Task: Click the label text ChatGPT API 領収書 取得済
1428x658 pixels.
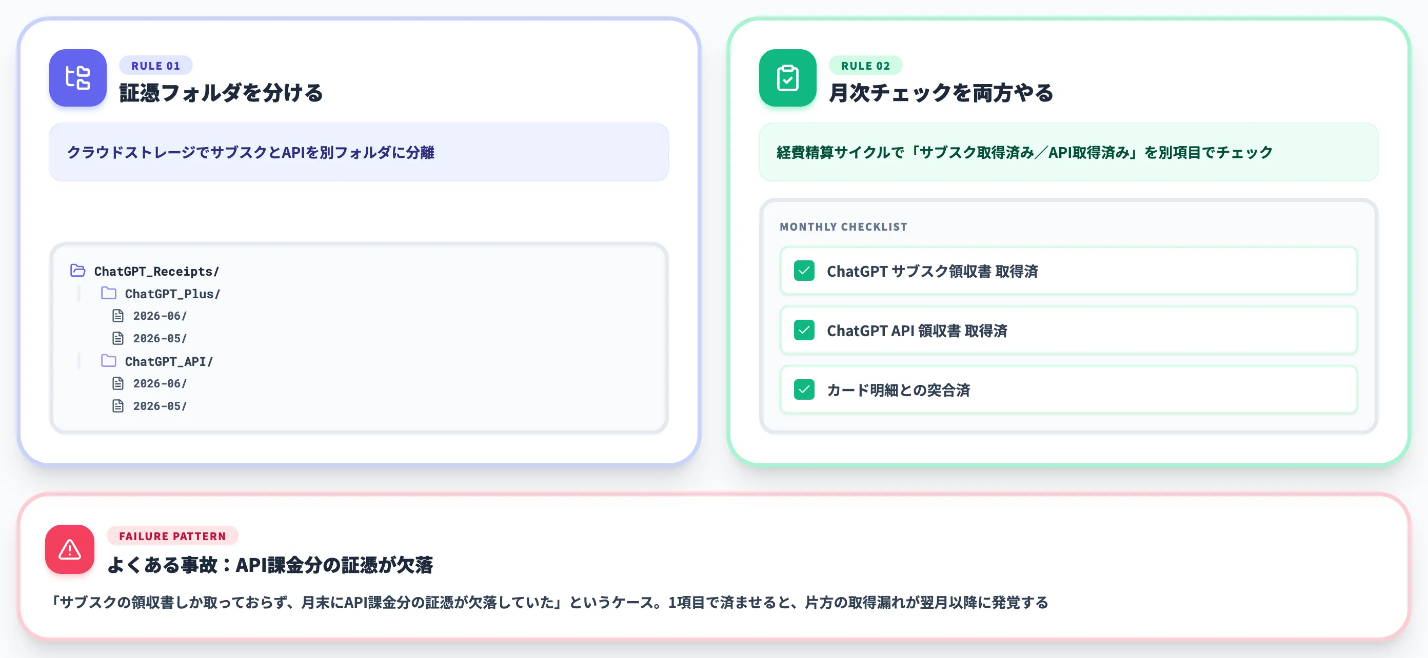Action: [x=917, y=331]
